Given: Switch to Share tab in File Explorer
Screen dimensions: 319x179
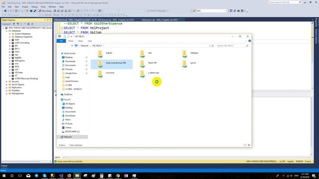Looking at the screenshot, I should coord(80,41).
